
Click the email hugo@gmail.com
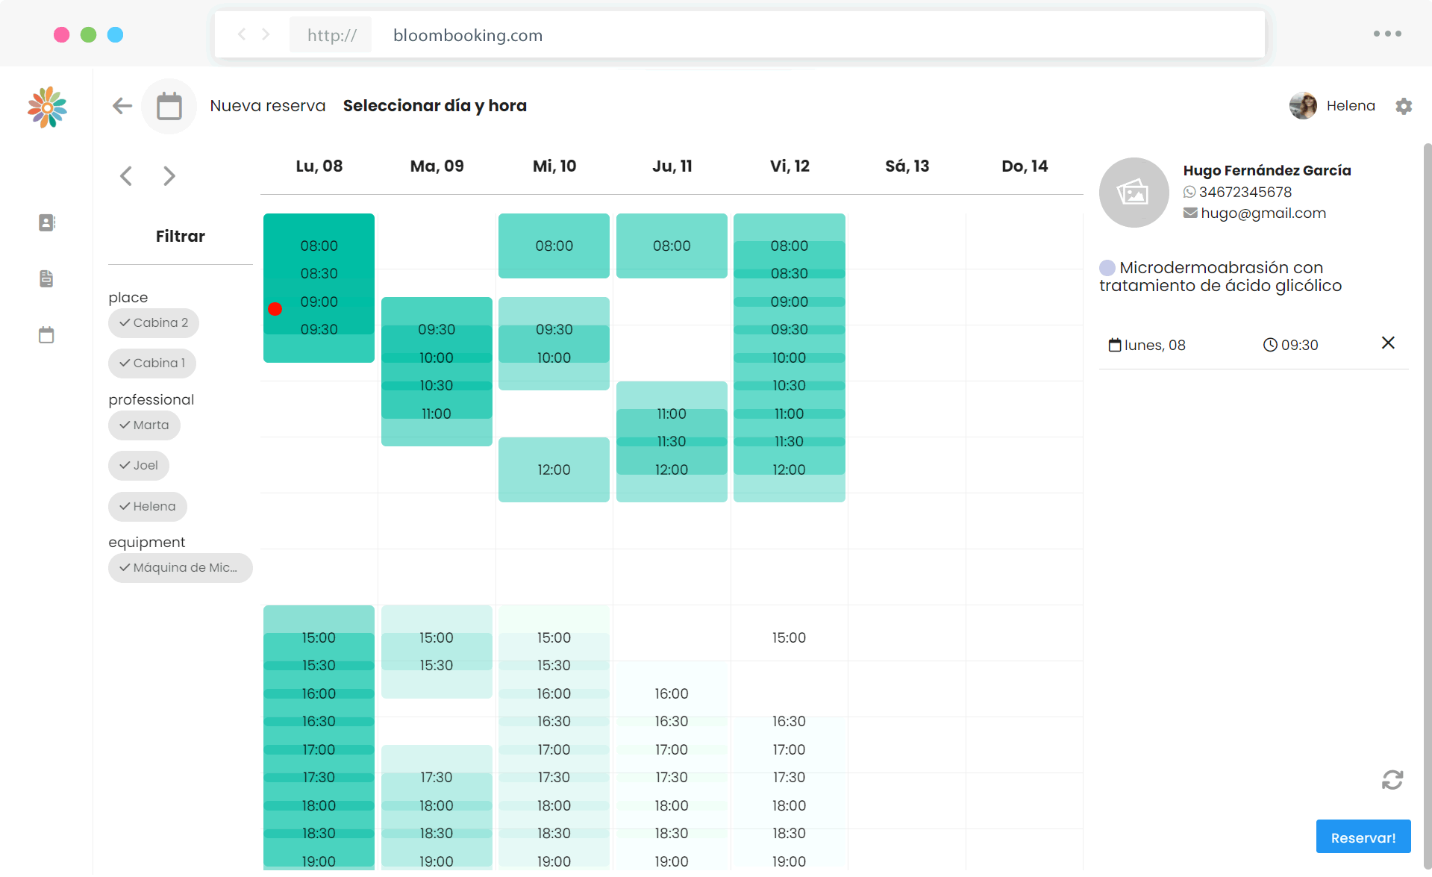(x=1263, y=213)
